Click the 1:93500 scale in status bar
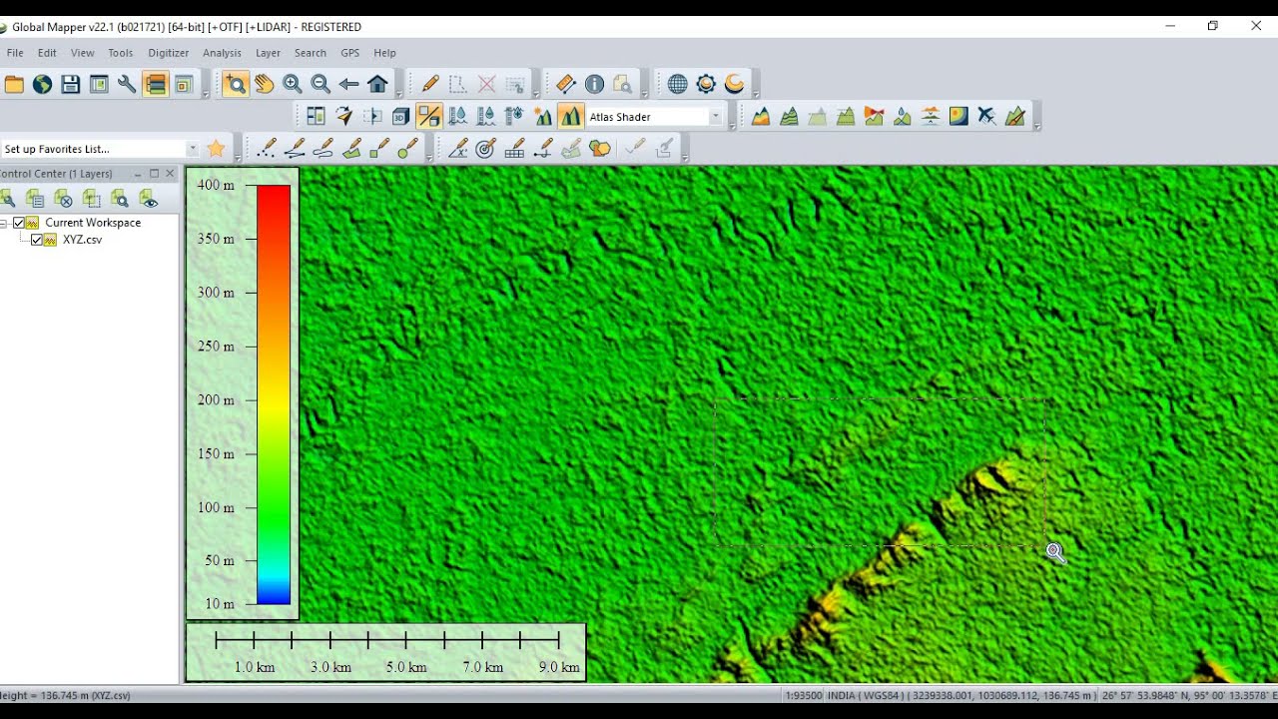 click(x=803, y=695)
